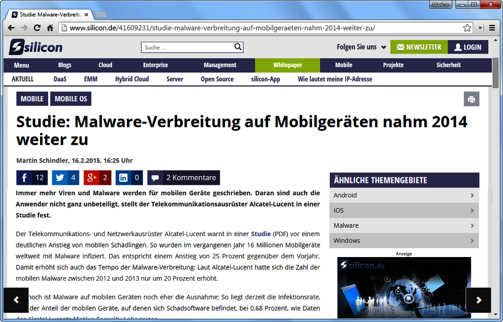The width and height of the screenshot is (503, 322).
Task: Bookmark page with star icon
Action: [x=467, y=28]
